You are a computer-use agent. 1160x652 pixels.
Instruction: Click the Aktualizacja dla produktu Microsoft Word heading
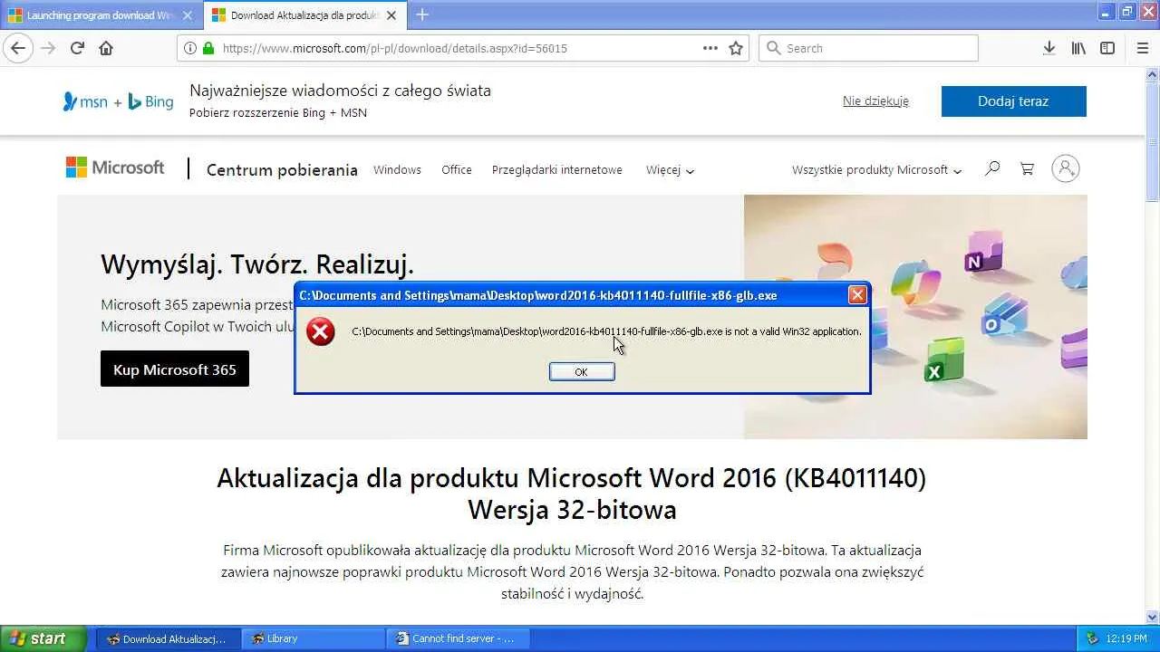[x=572, y=494]
